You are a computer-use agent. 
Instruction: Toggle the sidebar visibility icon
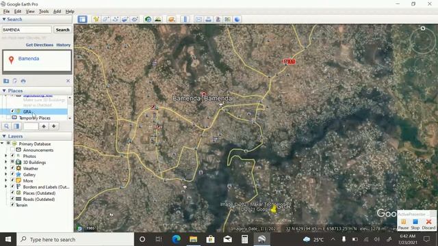pyautogui.click(x=82, y=19)
